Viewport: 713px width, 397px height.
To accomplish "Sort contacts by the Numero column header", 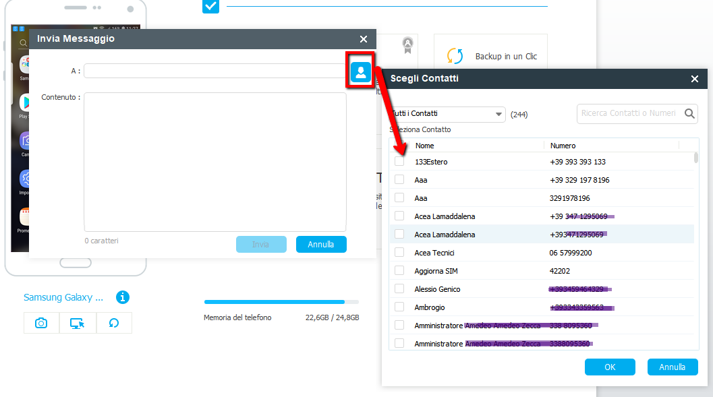I will pos(563,146).
